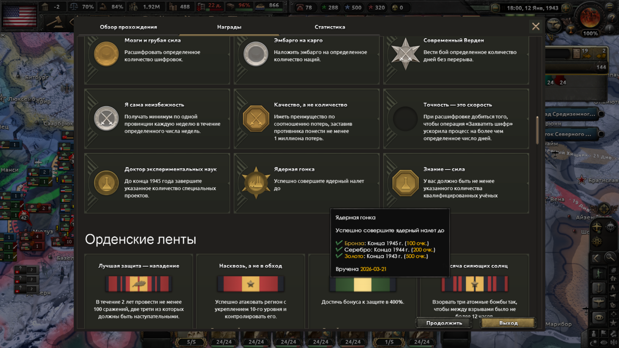Collapse the map modes panel arrow

point(596,258)
